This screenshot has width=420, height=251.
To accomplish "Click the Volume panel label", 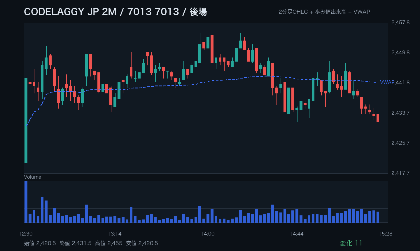I will click(x=32, y=177).
